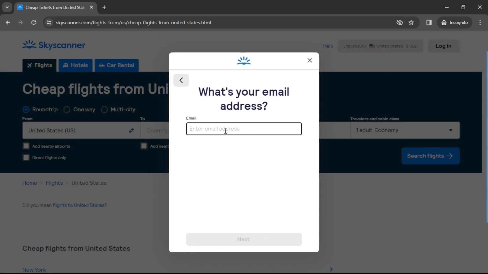Enable the Add nearby airports checkbox
Screen dimensions: 488x274
26,146
